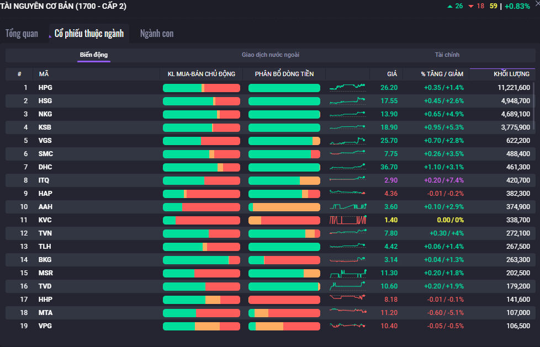Click the VPG stock symbol
The height and width of the screenshot is (347, 540).
point(45,326)
